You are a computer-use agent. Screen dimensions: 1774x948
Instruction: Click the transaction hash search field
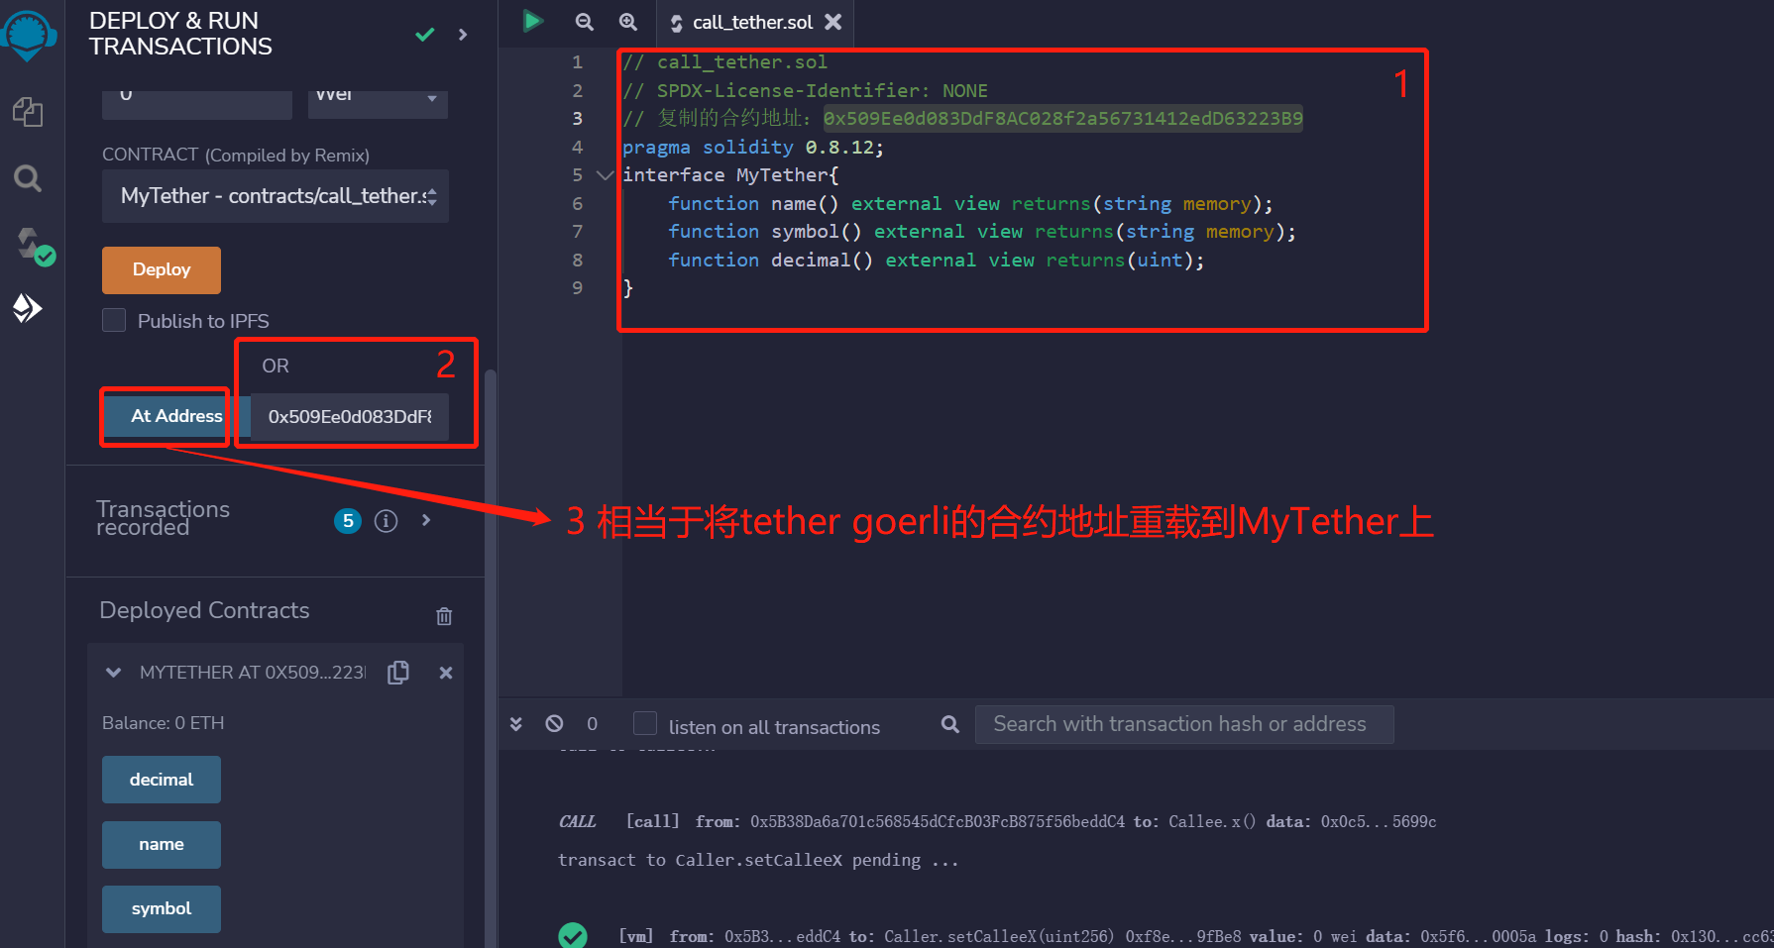click(1184, 724)
